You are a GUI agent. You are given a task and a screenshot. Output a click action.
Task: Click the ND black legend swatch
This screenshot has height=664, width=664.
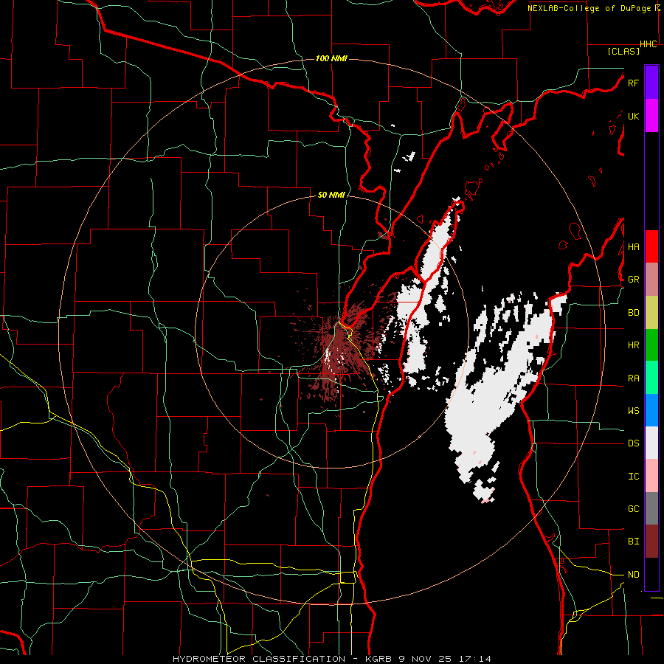tap(651, 574)
